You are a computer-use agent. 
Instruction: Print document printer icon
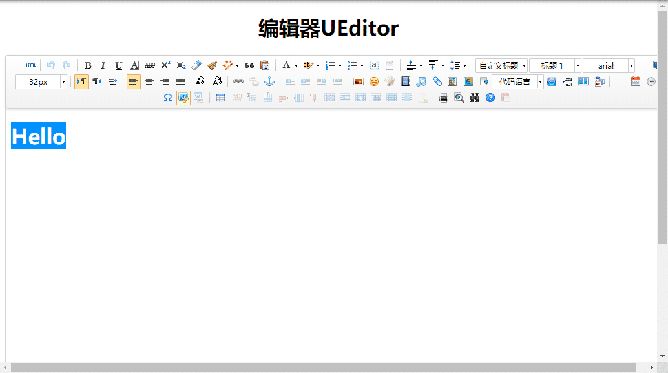(444, 98)
